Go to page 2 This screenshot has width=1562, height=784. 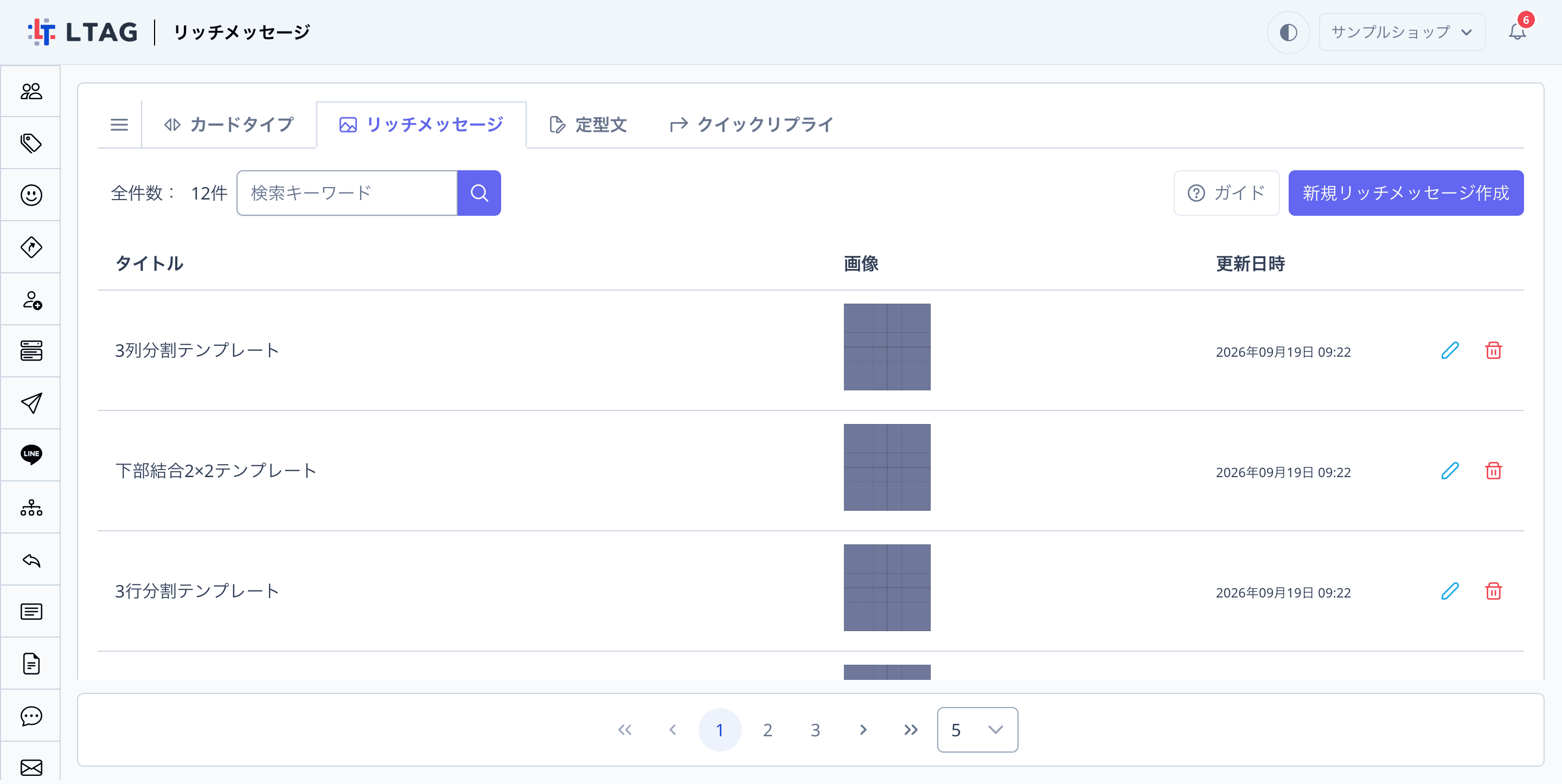(767, 730)
